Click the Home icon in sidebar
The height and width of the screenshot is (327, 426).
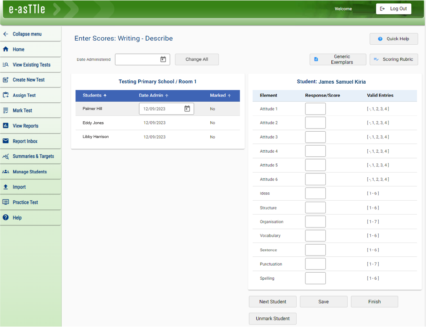pyautogui.click(x=6, y=49)
